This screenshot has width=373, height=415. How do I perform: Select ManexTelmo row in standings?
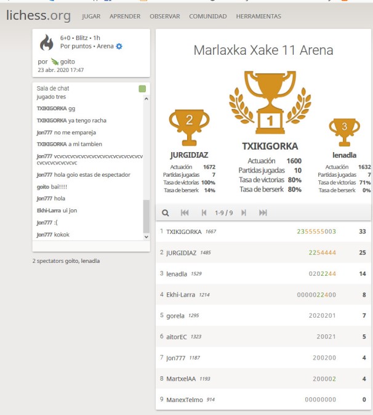263,399
